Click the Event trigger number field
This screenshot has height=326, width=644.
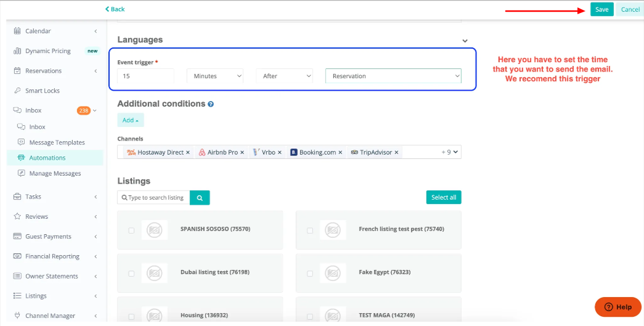tap(145, 76)
